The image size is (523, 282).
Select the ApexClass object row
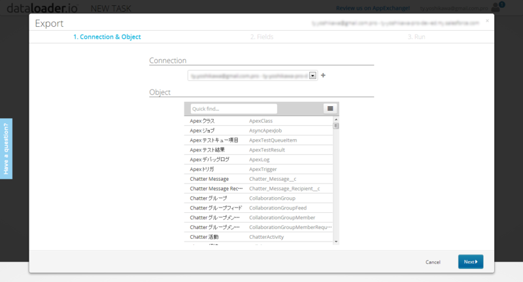tap(258, 121)
